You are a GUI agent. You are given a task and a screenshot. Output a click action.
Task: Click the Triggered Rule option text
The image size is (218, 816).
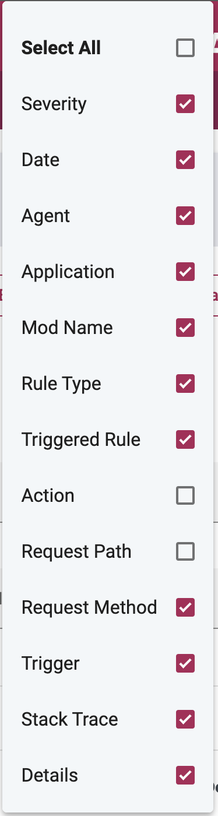81,440
